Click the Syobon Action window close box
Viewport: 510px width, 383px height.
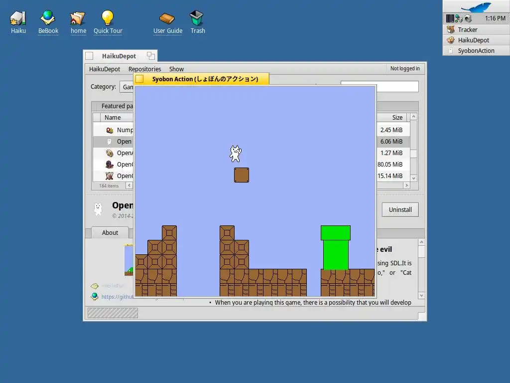139,79
